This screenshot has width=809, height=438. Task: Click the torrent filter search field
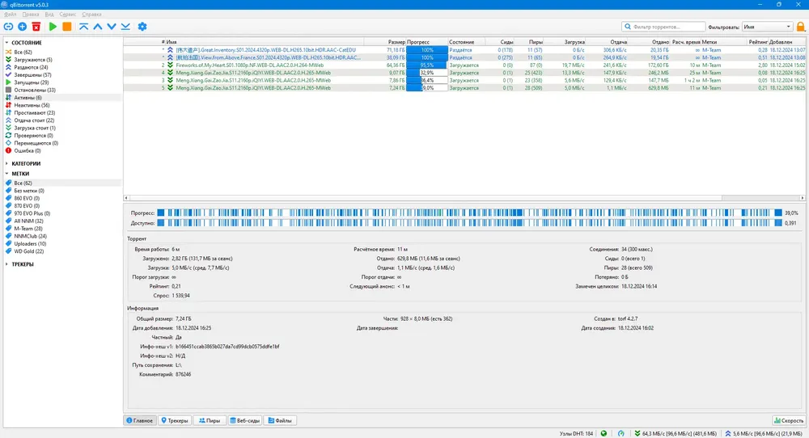click(x=663, y=27)
